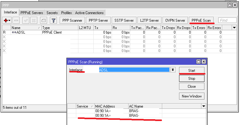
Task: Sort by the MAC Address column header
Action: pyautogui.click(x=111, y=106)
